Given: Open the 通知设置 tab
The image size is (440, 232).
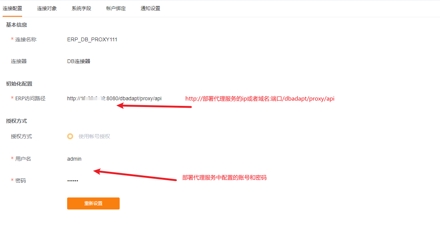Looking at the screenshot, I should (150, 8).
